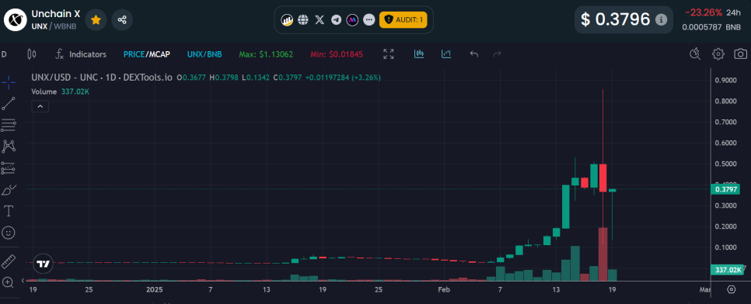
Task: Click the 0.1000 price axis label
Action: 726,247
